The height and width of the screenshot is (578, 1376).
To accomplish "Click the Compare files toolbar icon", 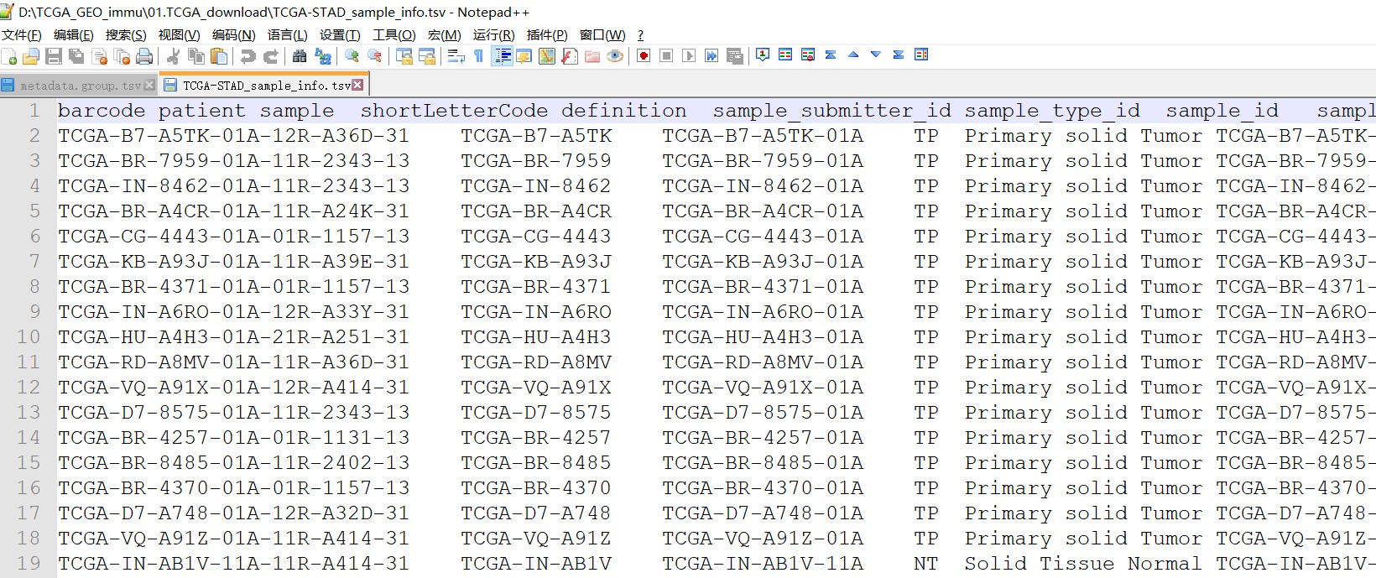I will click(x=785, y=55).
